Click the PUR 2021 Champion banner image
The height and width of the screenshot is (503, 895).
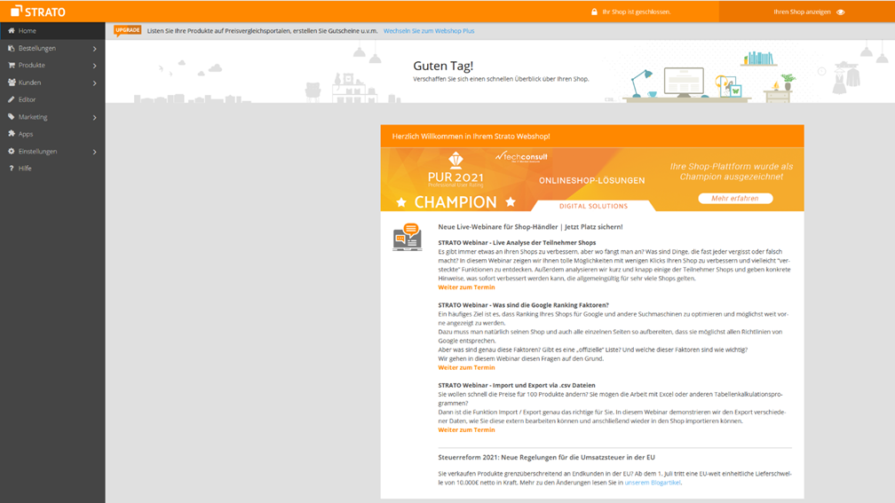pyautogui.click(x=592, y=179)
